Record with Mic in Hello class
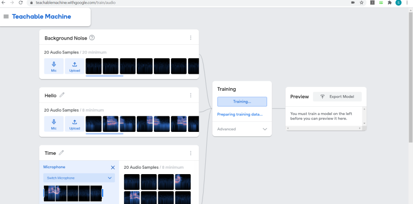The width and height of the screenshot is (413, 204). click(54, 124)
